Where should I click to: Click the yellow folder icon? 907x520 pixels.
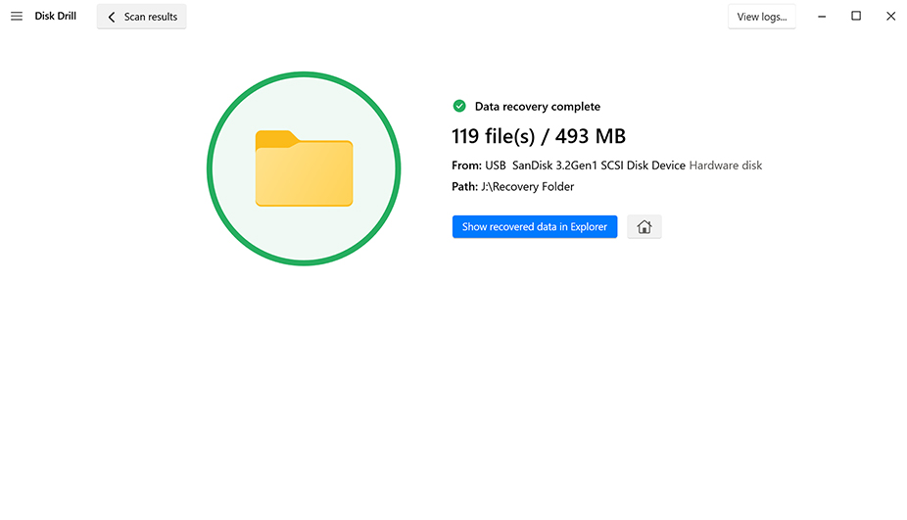pyautogui.click(x=304, y=168)
